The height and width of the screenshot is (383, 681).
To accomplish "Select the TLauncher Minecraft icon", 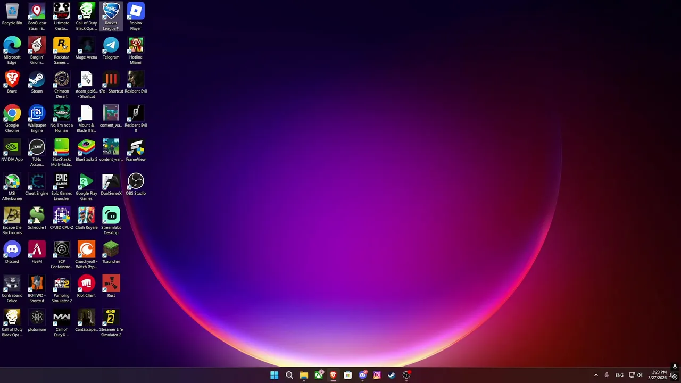I will (111, 253).
